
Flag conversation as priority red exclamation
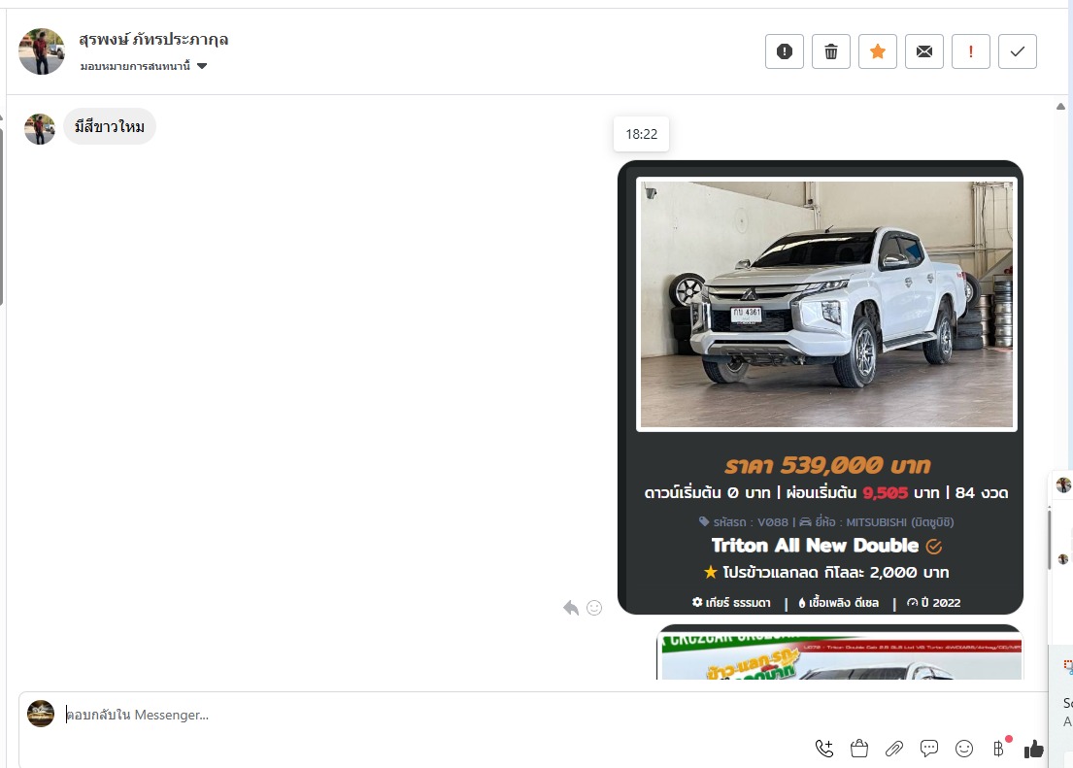coord(970,51)
